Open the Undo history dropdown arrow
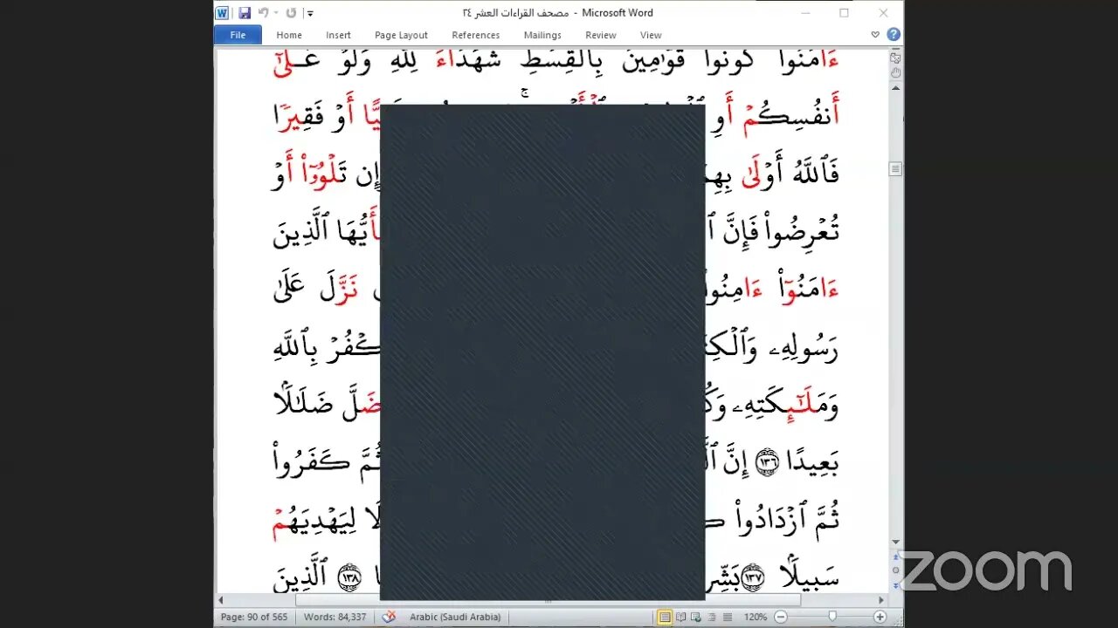The width and height of the screenshot is (1118, 628). pyautogui.click(x=276, y=13)
